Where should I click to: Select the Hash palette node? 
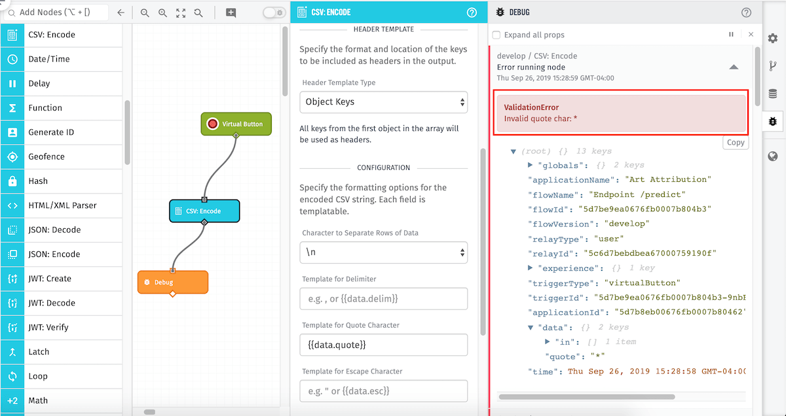tap(62, 181)
